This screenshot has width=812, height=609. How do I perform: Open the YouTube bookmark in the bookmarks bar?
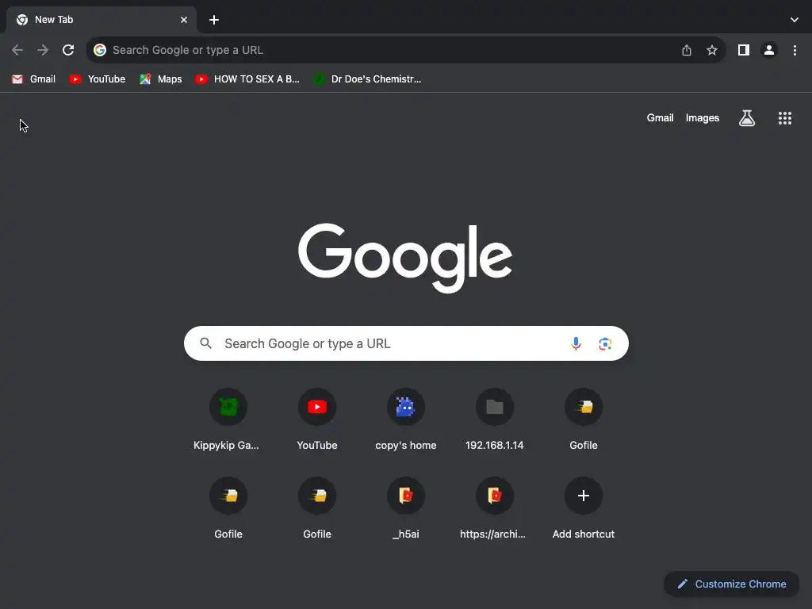[98, 79]
